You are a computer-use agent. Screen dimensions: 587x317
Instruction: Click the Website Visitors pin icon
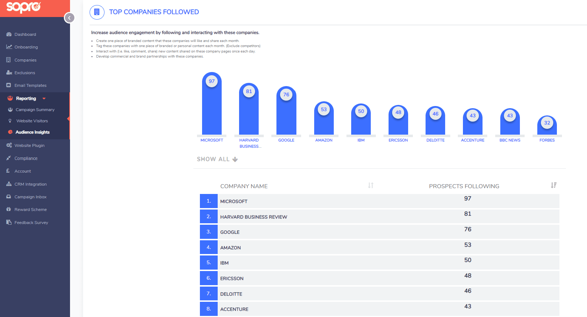click(10, 121)
